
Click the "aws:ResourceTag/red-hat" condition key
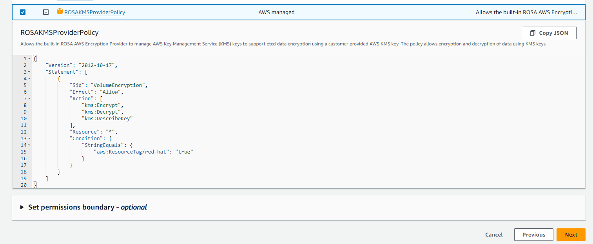(132, 152)
